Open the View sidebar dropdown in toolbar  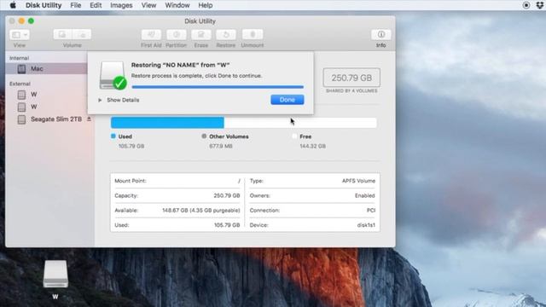coord(20,35)
